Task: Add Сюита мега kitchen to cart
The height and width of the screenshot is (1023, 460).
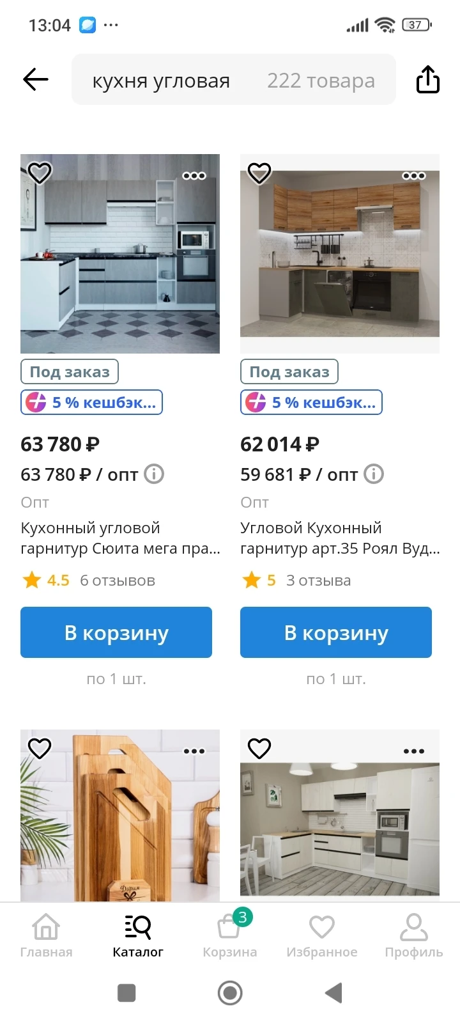Action: (x=116, y=632)
